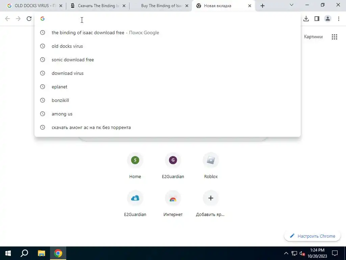Open the Roblox shortcut tile

[211, 165]
